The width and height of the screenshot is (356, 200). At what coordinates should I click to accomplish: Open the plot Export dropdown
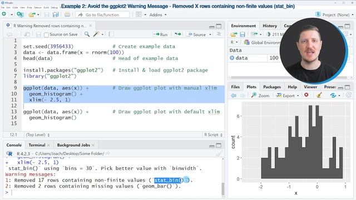pos(288,96)
